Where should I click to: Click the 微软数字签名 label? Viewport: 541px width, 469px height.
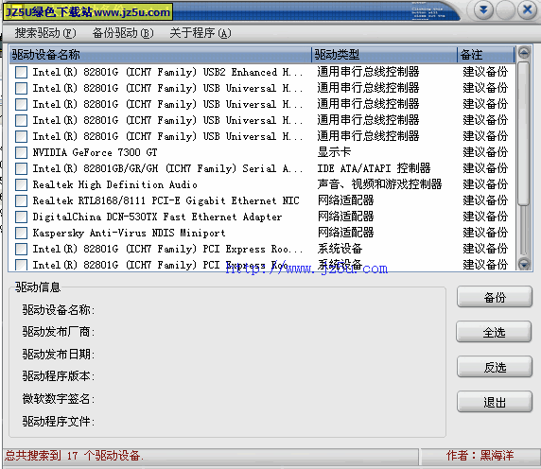tap(59, 399)
